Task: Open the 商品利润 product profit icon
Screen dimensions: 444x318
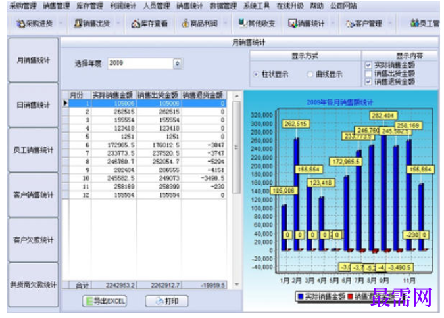Action: pyautogui.click(x=185, y=24)
